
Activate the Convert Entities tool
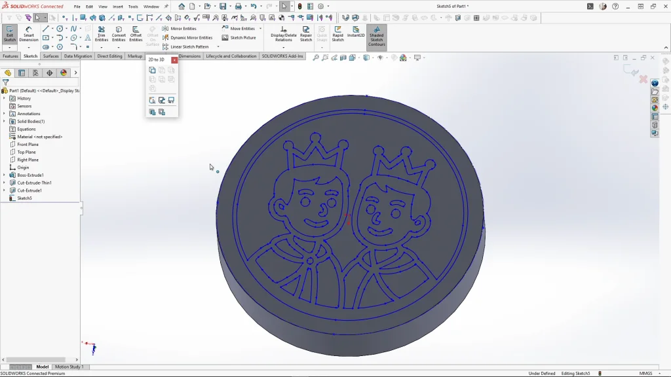pyautogui.click(x=119, y=34)
